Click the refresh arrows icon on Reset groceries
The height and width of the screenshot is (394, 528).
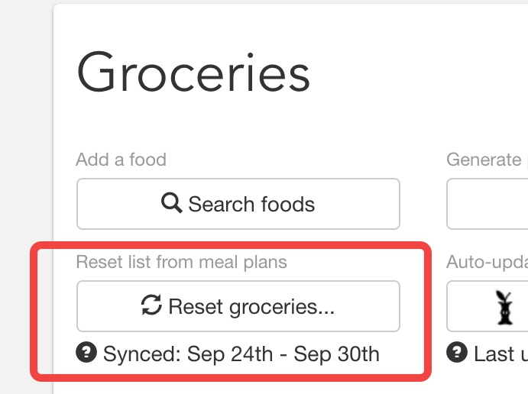click(x=151, y=305)
